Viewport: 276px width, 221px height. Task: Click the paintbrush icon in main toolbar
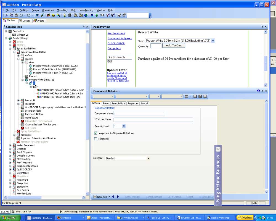pos(42,15)
